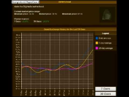
Task: Click the 7 Days graph button
Action: (x=105, y=89)
